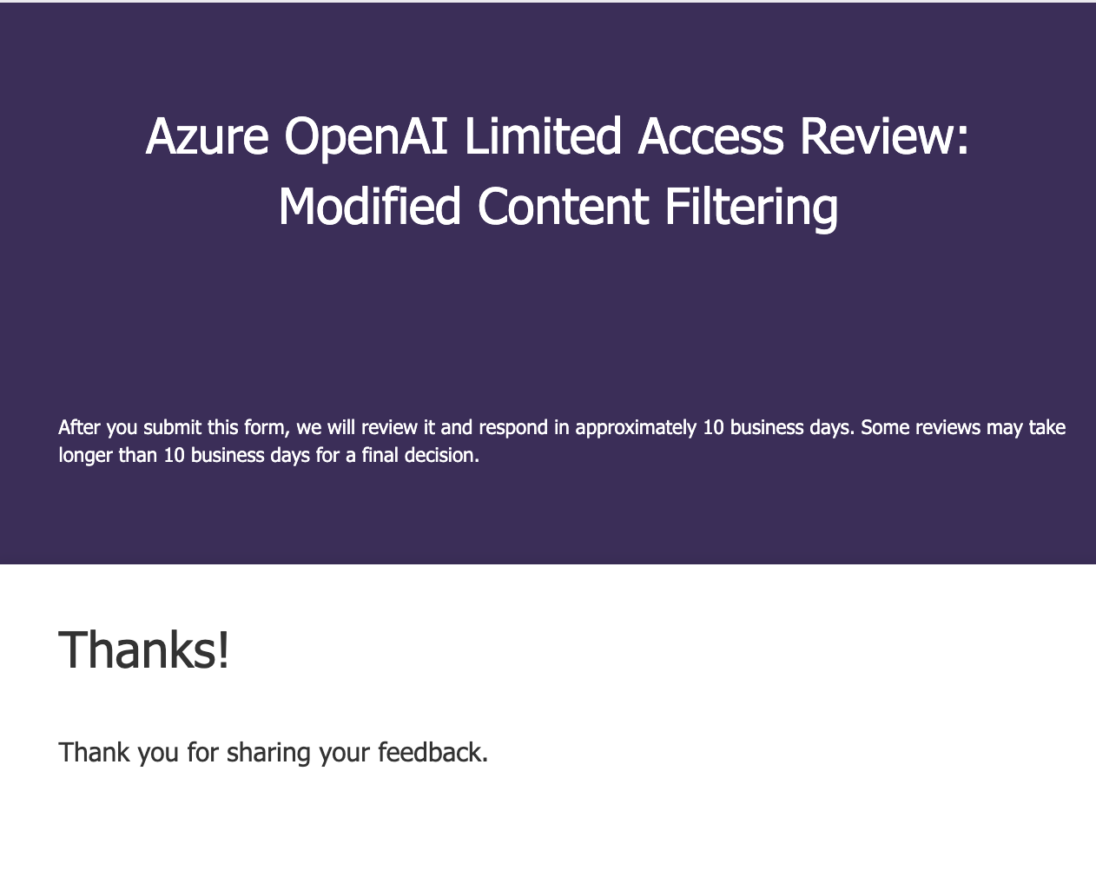The height and width of the screenshot is (870, 1096).
Task: Click the word "Content" in the header
Action: point(563,207)
